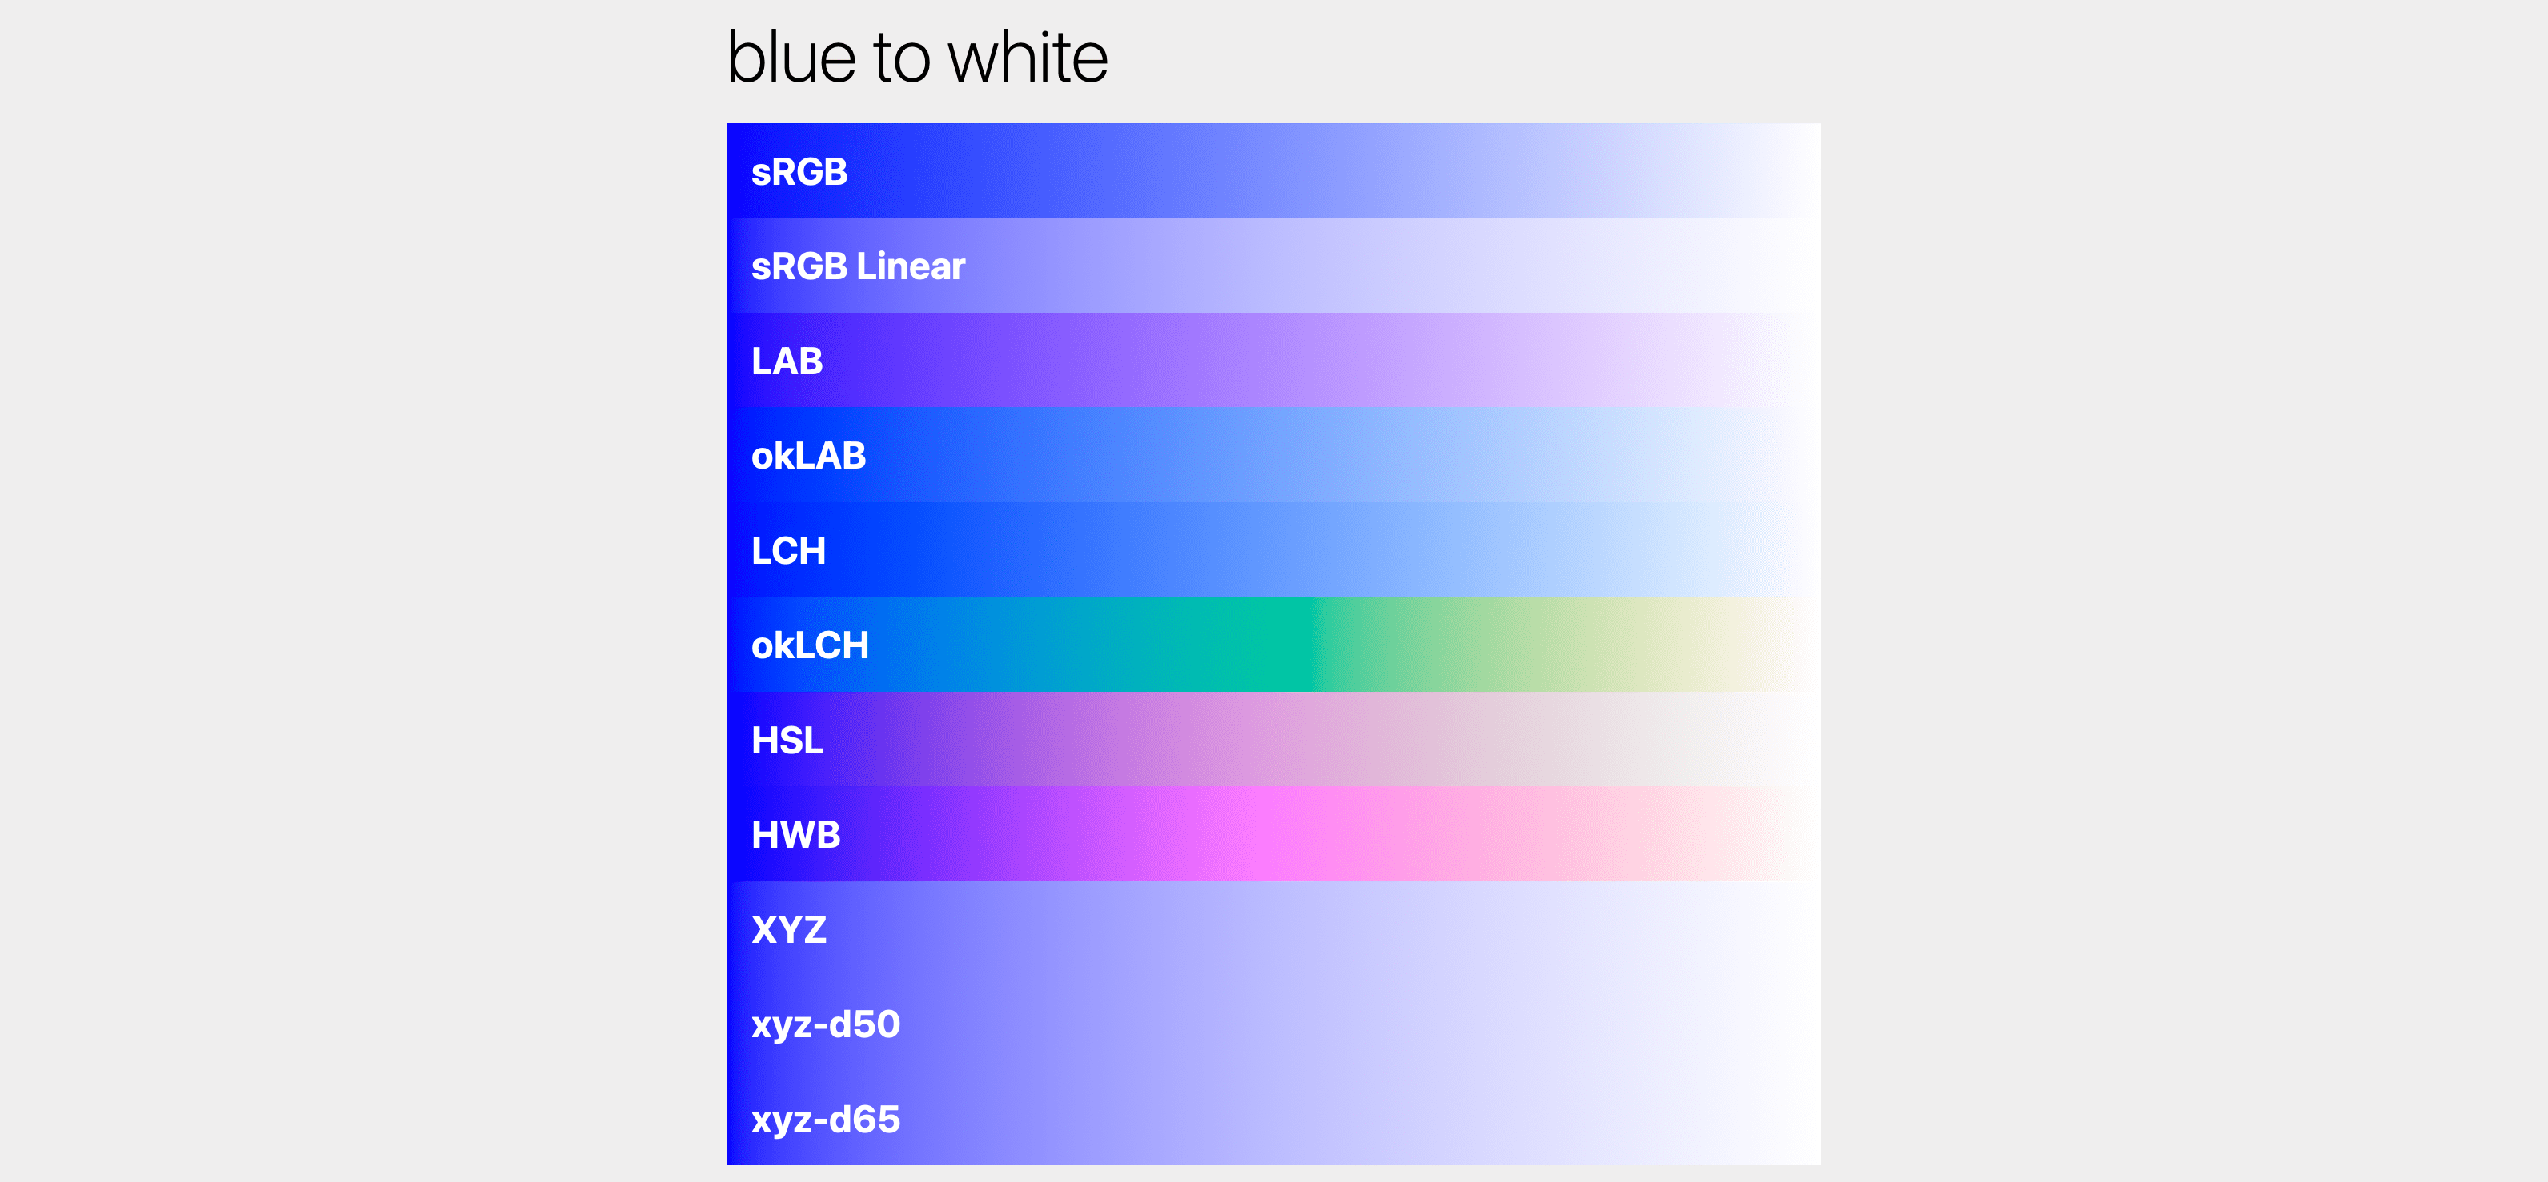Click the xyz-d65 label text
2548x1182 pixels.
826,1120
